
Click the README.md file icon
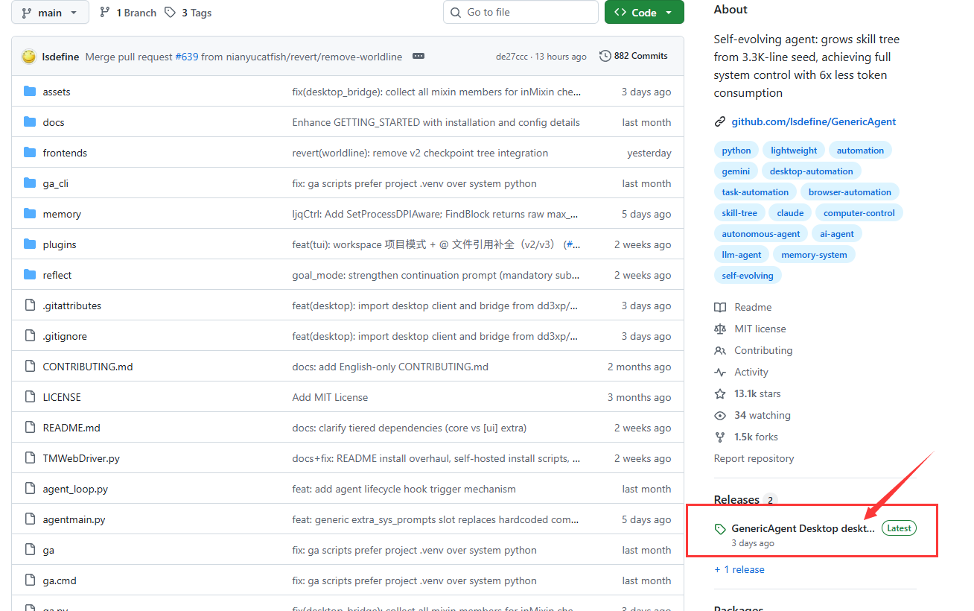pyautogui.click(x=30, y=428)
